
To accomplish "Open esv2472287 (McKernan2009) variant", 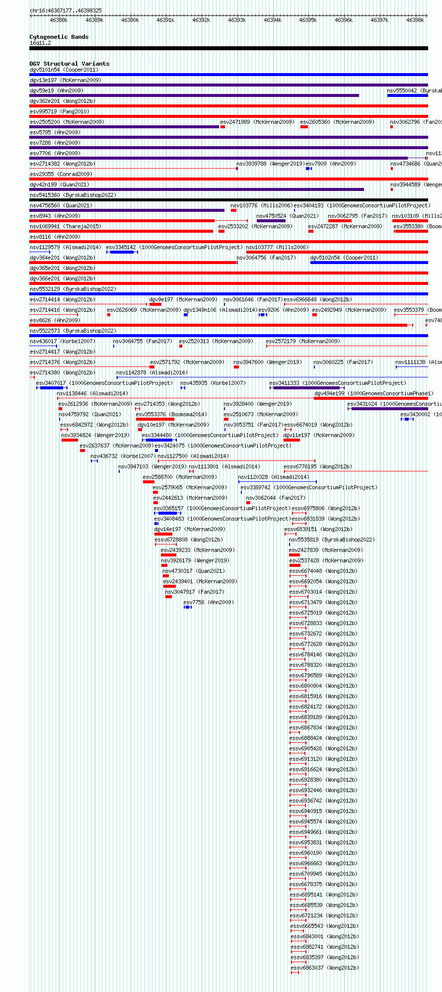I will [345, 226].
